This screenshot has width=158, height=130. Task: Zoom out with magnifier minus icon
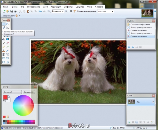click(50, 11)
